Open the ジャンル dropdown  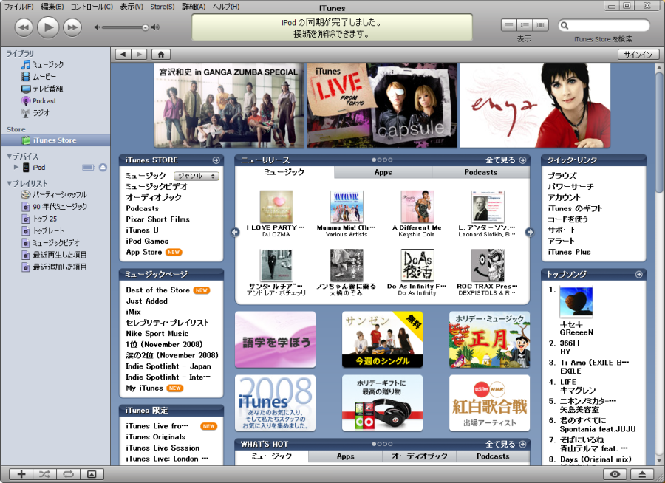pos(197,176)
